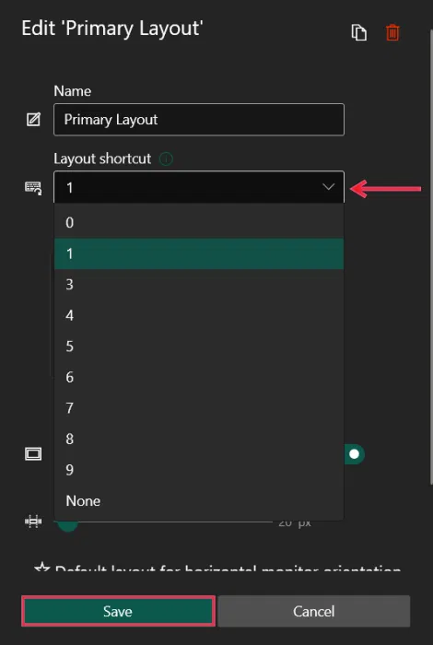Click the rename pencil icon beside Name

tap(33, 120)
